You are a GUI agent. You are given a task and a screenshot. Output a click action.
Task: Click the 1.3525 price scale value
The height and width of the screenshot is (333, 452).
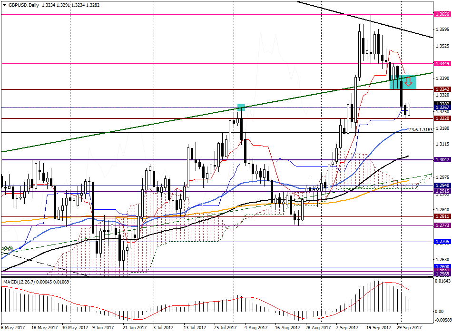tap(442, 46)
